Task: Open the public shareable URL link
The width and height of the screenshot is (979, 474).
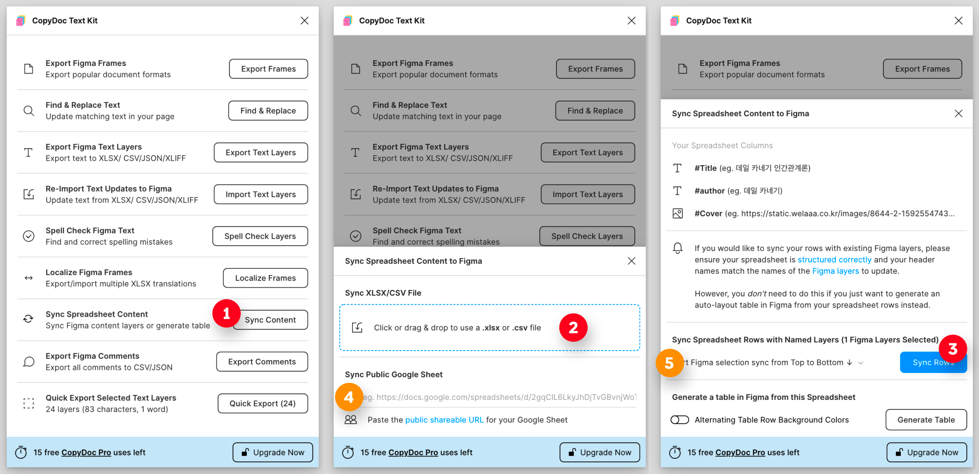Action: click(x=444, y=420)
